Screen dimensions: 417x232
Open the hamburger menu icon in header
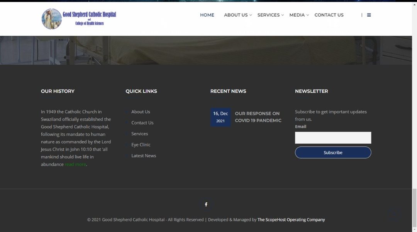(369, 15)
